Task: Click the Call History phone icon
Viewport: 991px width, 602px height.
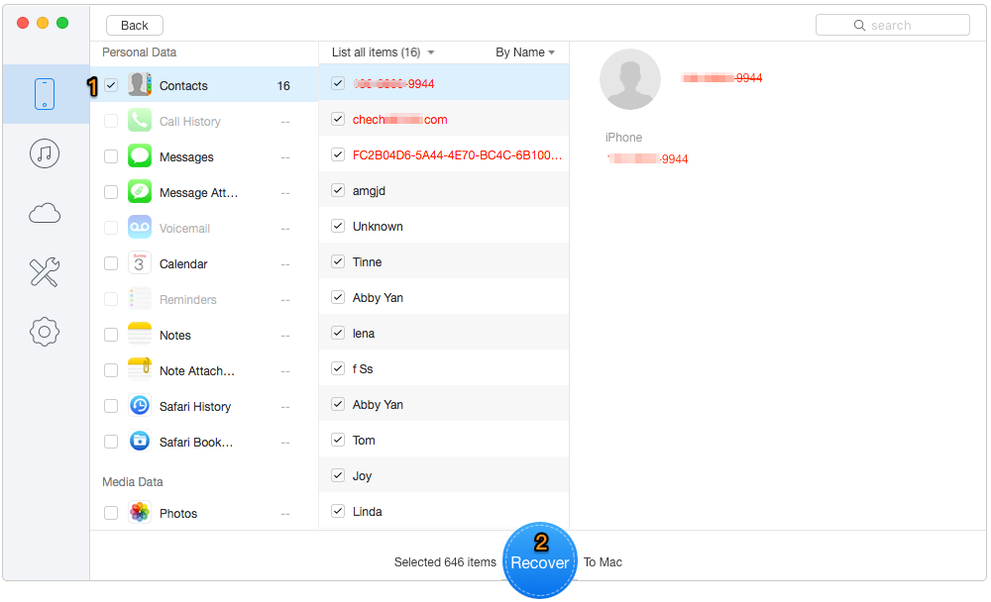Action: click(x=140, y=120)
